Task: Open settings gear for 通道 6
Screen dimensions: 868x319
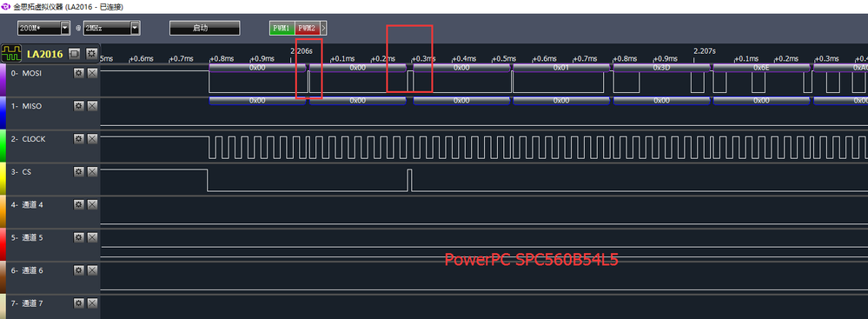Action: pyautogui.click(x=79, y=270)
